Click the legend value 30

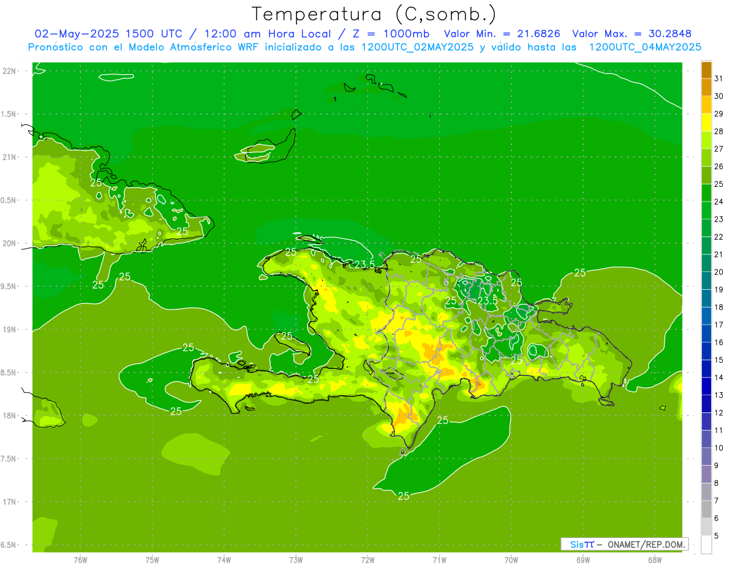tap(719, 96)
